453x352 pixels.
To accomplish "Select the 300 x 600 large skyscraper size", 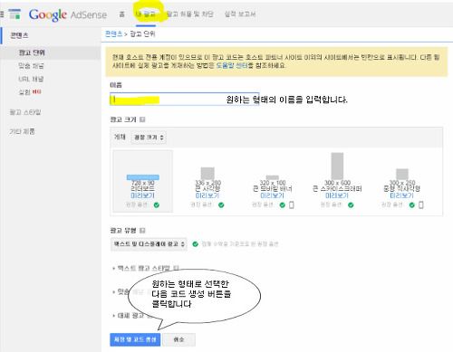I will 337,181.
